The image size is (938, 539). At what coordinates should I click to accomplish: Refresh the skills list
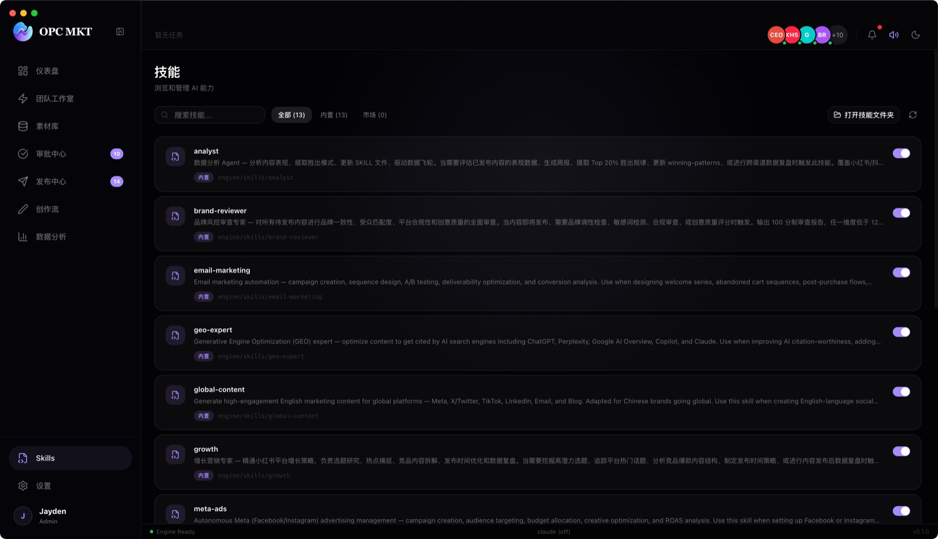coord(913,115)
